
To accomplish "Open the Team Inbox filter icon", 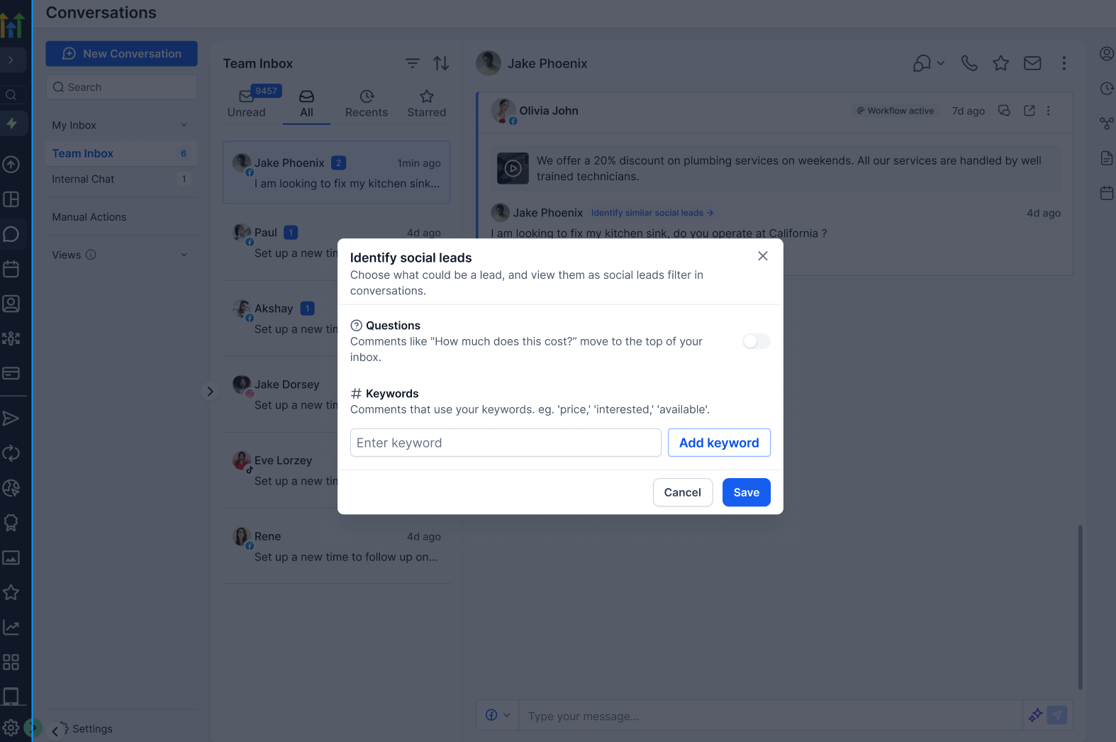I will pos(412,63).
